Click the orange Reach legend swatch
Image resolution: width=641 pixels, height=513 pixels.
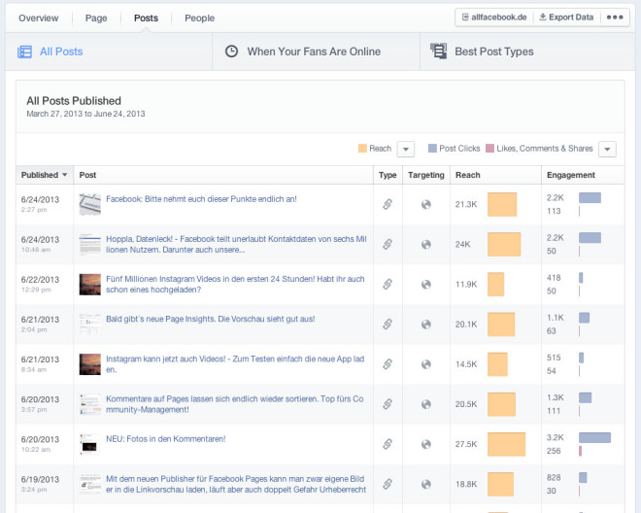[362, 148]
